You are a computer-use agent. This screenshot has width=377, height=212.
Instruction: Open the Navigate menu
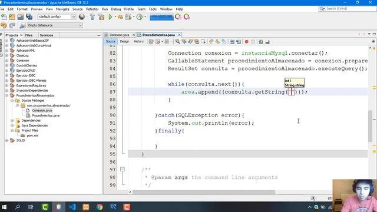click(x=62, y=9)
